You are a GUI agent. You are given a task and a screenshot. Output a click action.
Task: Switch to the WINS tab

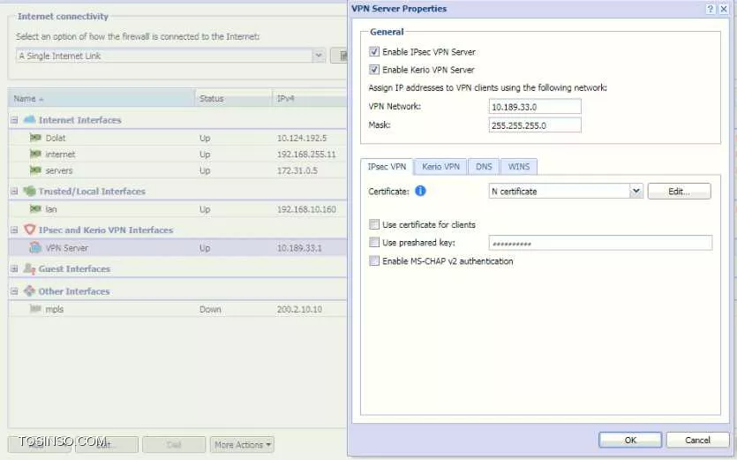tap(519, 167)
